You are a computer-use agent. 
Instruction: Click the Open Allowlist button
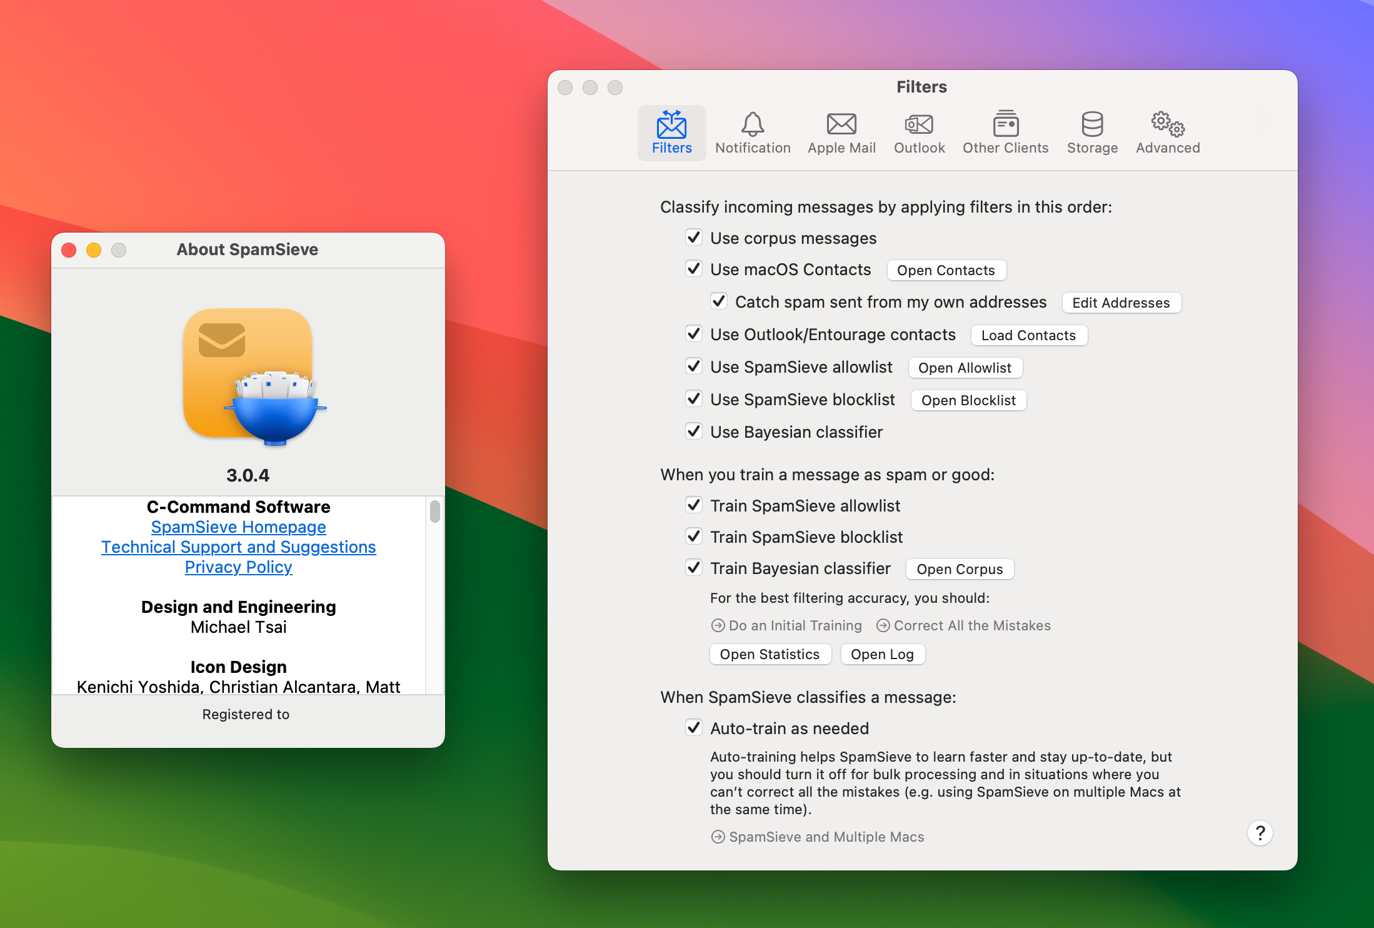963,366
